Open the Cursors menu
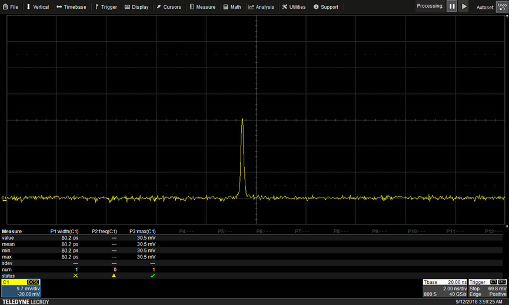This screenshot has height=305, width=509. pyautogui.click(x=169, y=7)
